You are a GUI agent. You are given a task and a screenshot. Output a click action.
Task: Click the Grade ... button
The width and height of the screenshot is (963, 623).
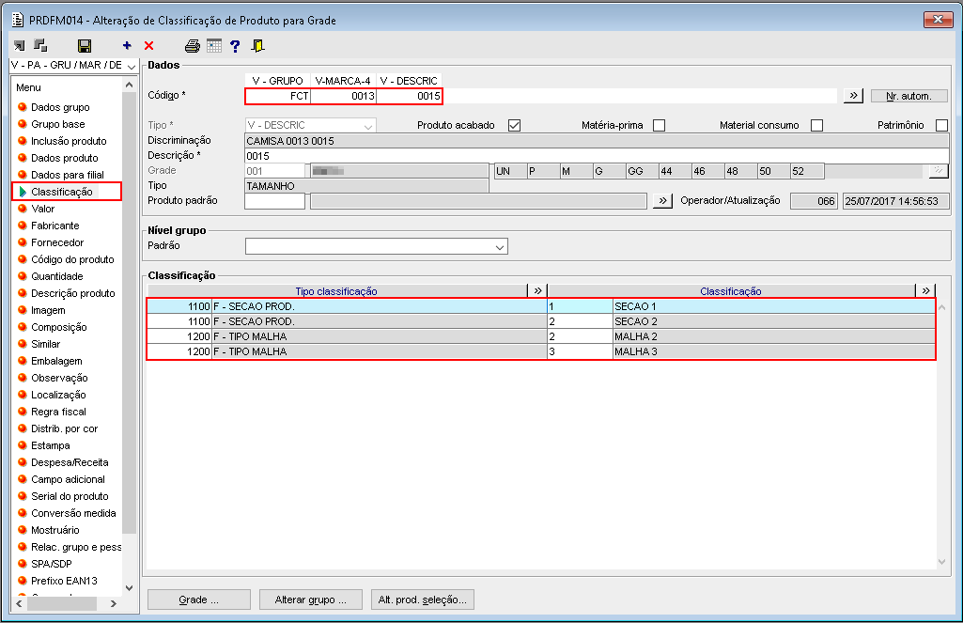(x=199, y=600)
